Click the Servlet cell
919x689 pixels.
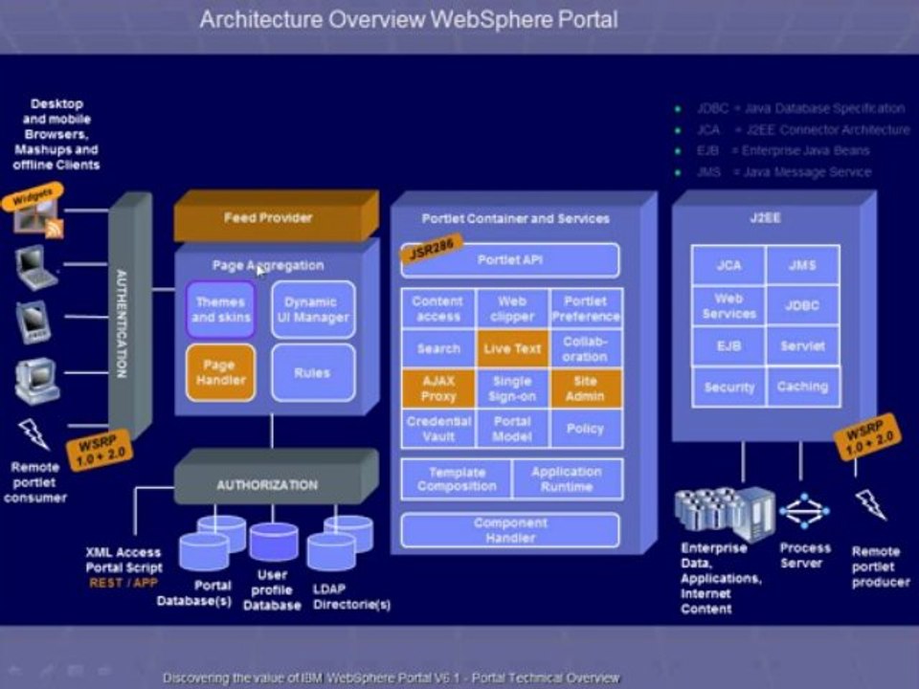[802, 346]
